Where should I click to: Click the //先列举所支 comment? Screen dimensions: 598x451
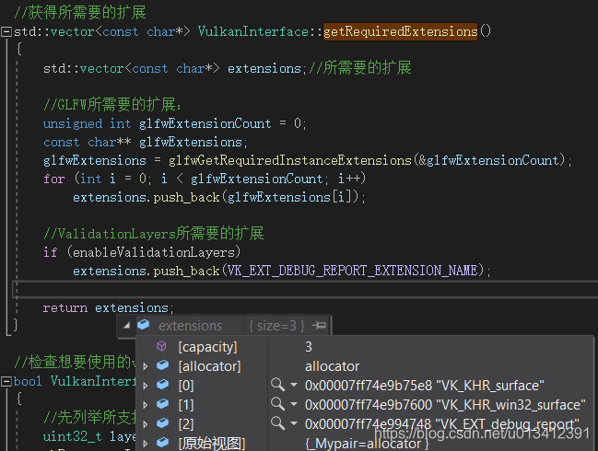tap(89, 418)
